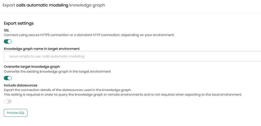Click bold 'calls automatic modeling' in page title

(42, 5)
